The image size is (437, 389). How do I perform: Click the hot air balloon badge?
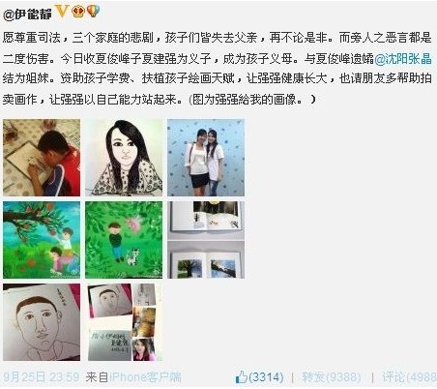pos(94,12)
